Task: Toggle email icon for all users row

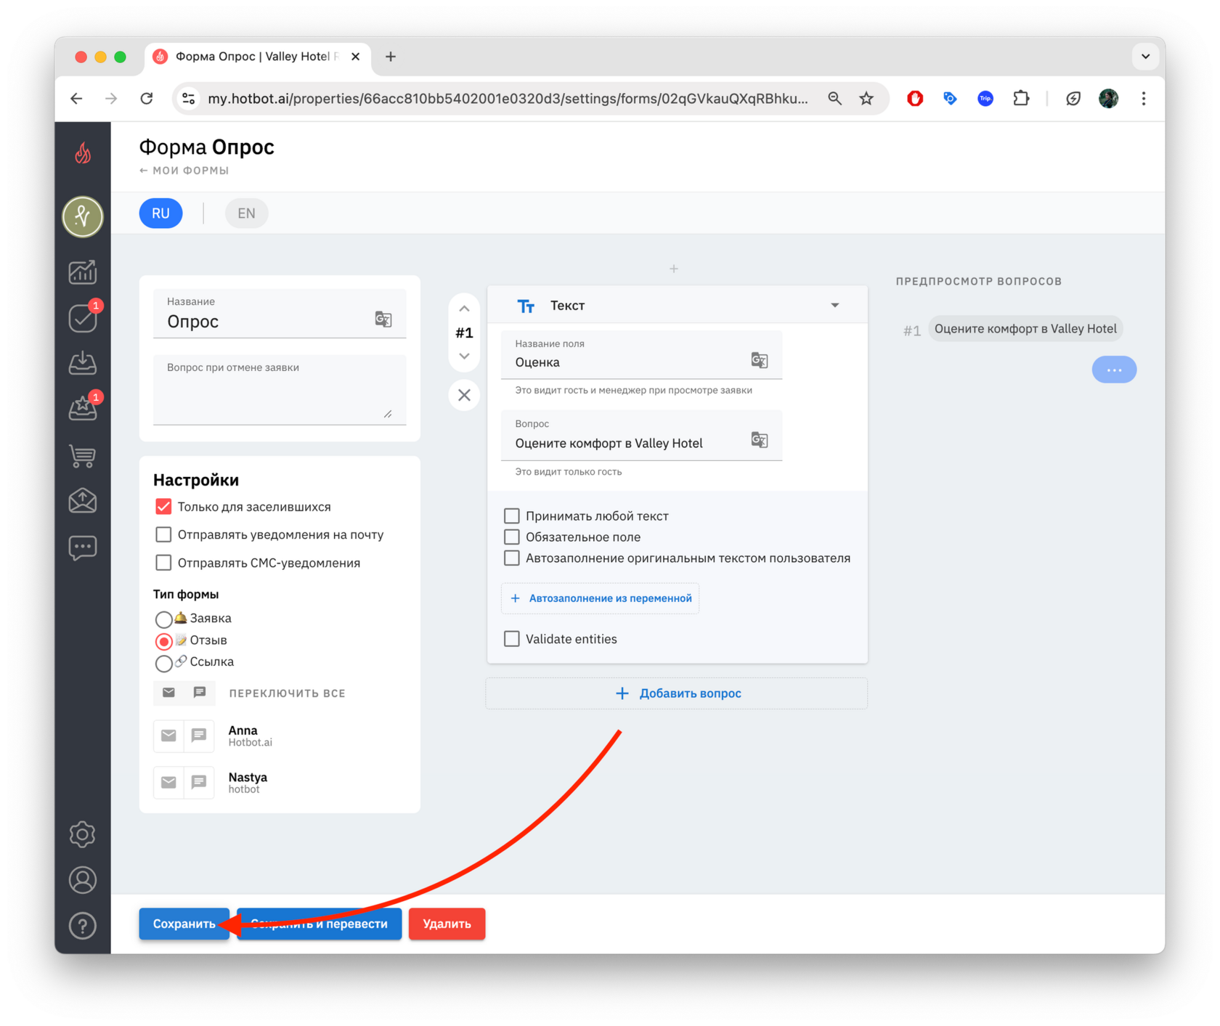Action: tap(168, 693)
